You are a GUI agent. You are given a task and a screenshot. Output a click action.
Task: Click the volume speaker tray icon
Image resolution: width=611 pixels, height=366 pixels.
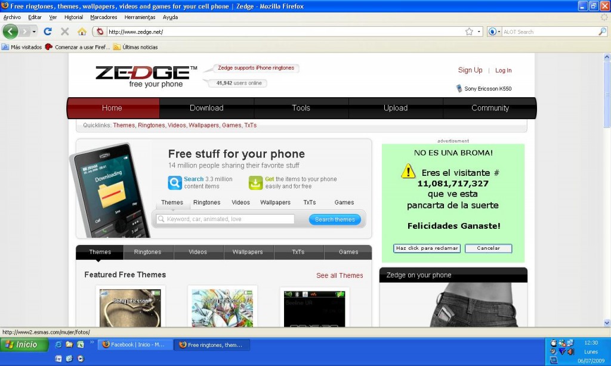click(x=571, y=352)
